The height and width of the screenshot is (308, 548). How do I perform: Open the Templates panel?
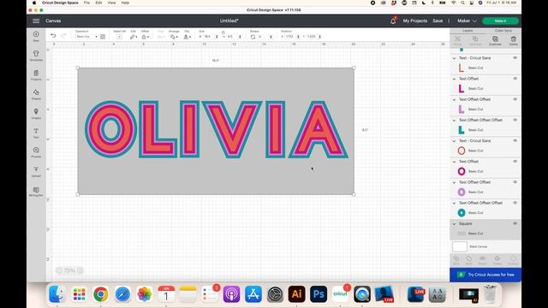tap(36, 56)
